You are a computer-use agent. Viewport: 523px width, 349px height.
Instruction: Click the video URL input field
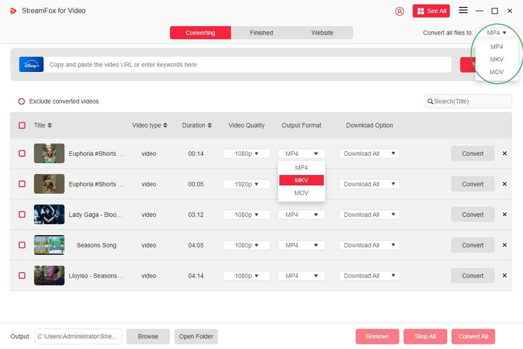pyautogui.click(x=248, y=65)
